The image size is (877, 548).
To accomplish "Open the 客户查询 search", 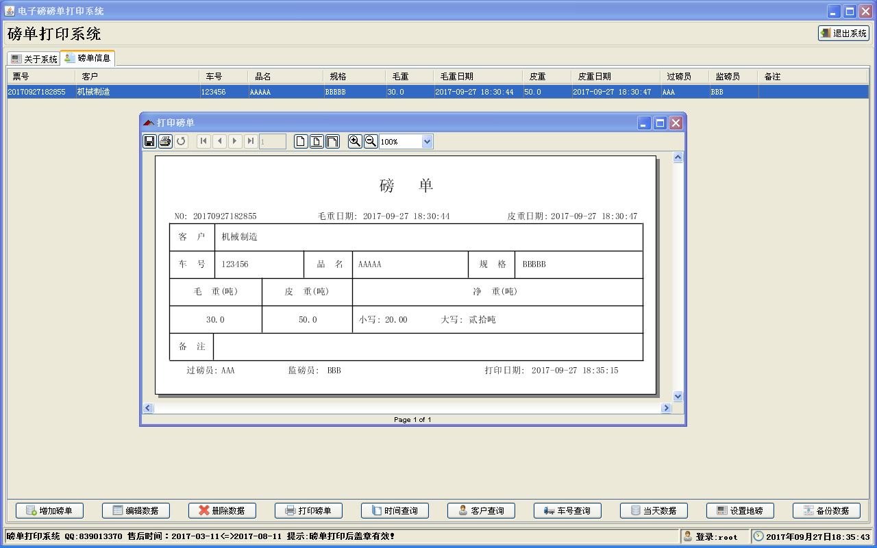I will pyautogui.click(x=481, y=510).
